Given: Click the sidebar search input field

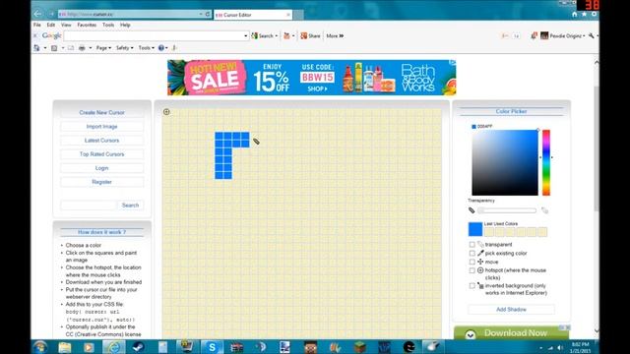Looking at the screenshot, I should tap(89, 206).
